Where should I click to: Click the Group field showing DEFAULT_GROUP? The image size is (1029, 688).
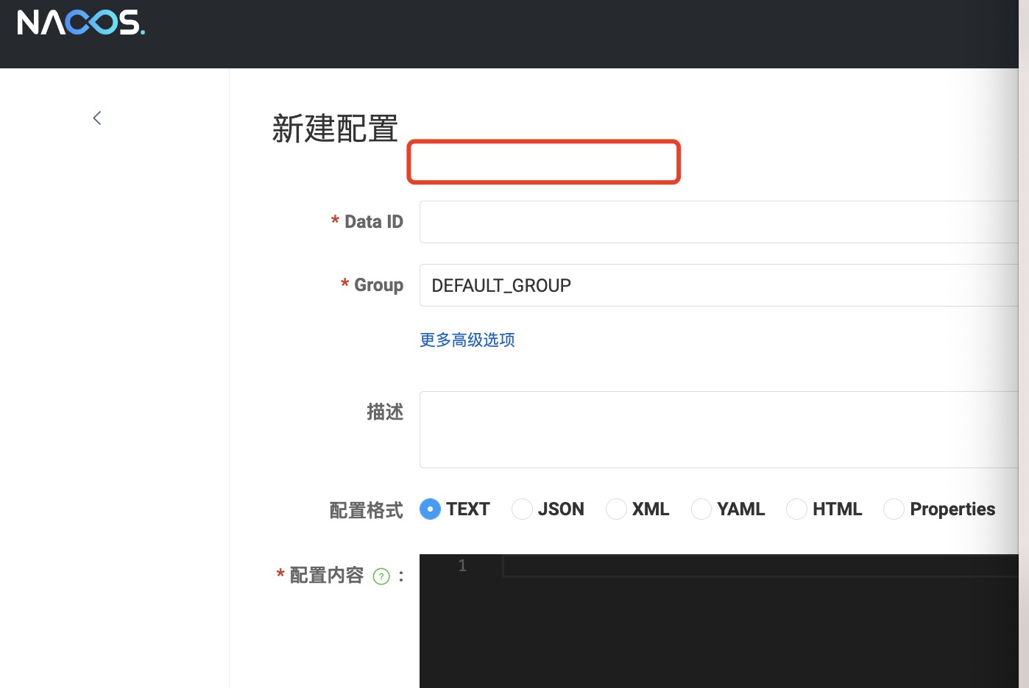pyautogui.click(x=662, y=285)
